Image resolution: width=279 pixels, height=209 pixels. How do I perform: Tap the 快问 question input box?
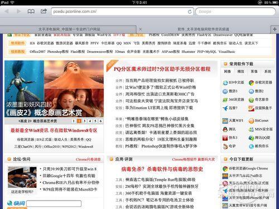click(54, 203)
